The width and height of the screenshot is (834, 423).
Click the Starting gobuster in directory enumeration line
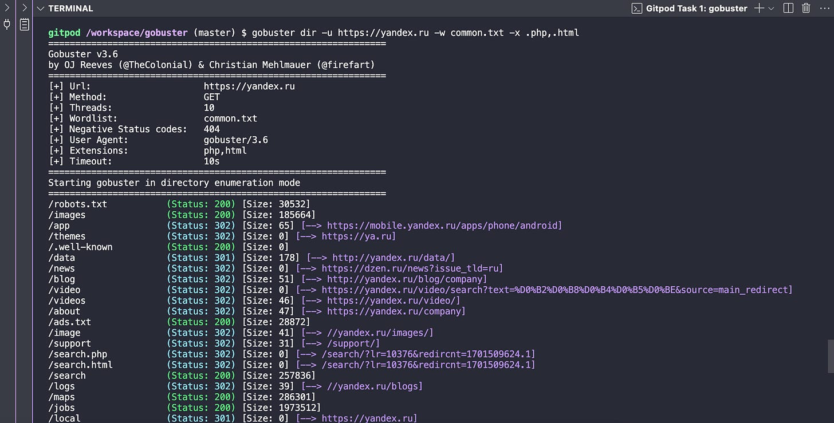pyautogui.click(x=174, y=183)
